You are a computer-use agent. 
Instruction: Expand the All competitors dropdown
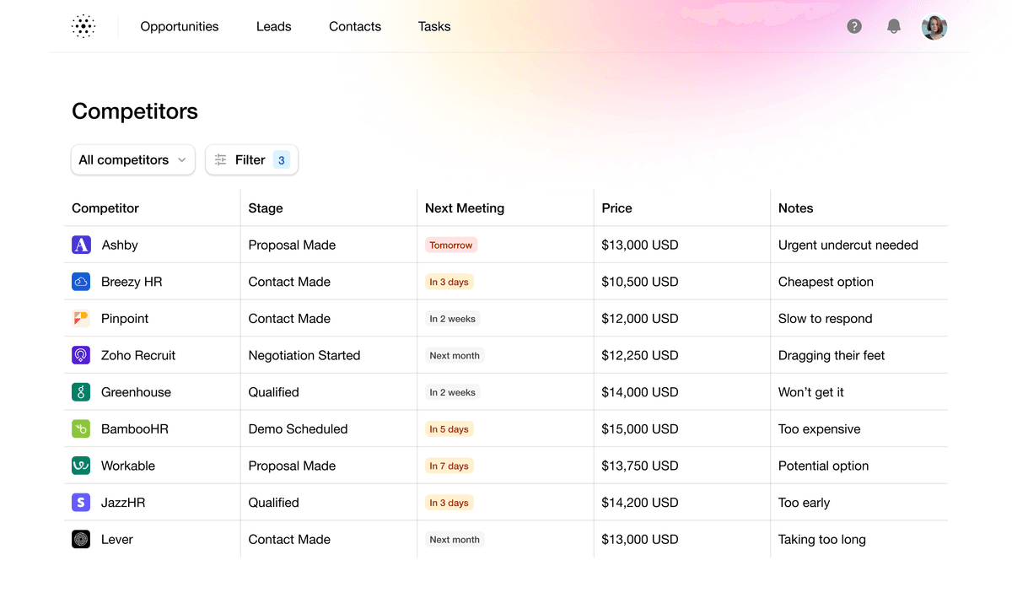[133, 159]
